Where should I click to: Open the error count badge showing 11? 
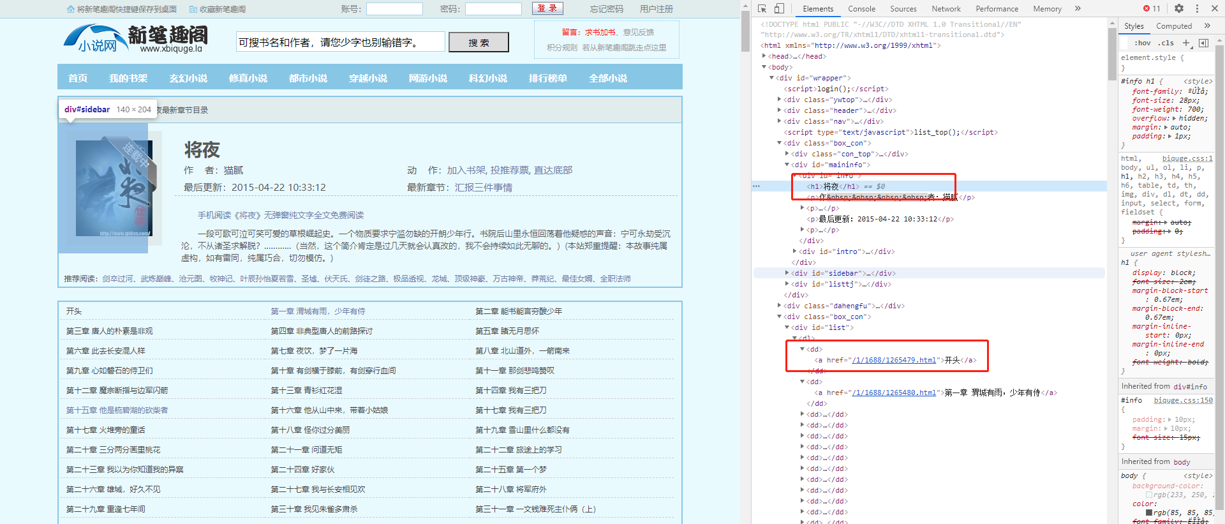[1152, 8]
